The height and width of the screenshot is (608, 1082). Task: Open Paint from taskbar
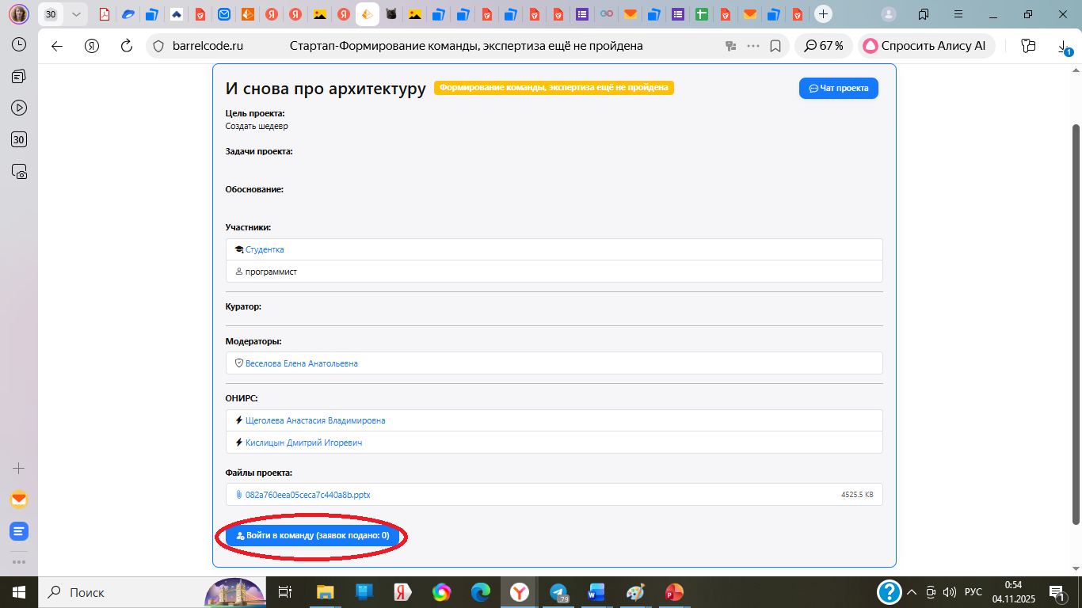click(x=635, y=592)
